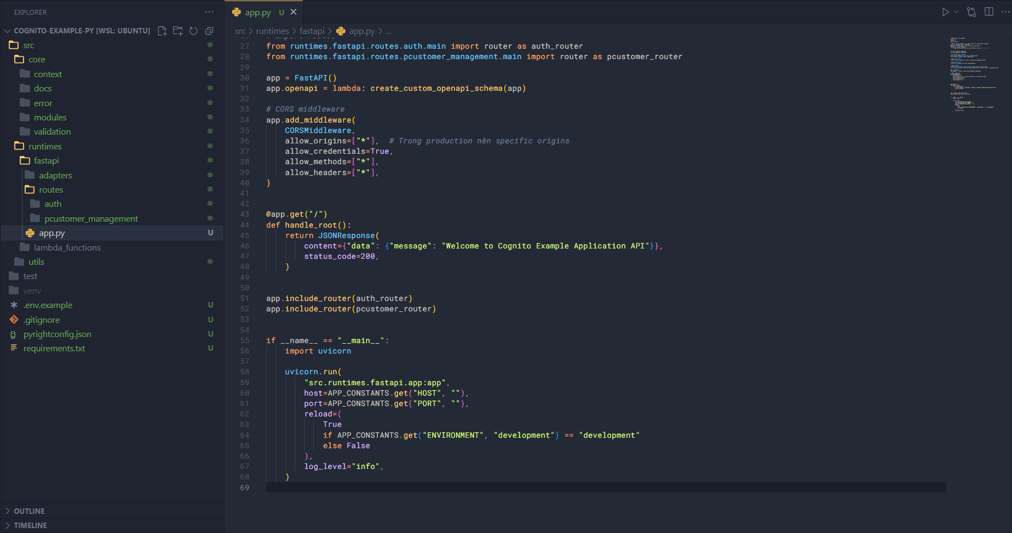Click the New File icon in Explorer

[x=162, y=31]
